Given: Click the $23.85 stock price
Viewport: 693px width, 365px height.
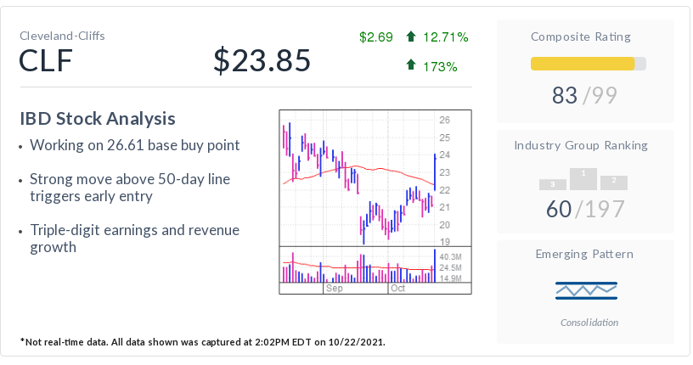Looking at the screenshot, I should 262,61.
